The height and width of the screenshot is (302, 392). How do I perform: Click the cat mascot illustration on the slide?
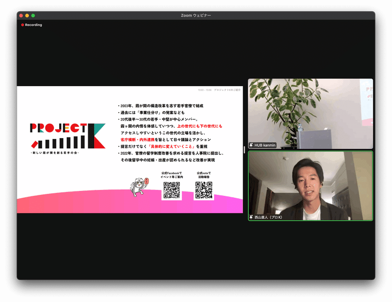tap(139, 186)
